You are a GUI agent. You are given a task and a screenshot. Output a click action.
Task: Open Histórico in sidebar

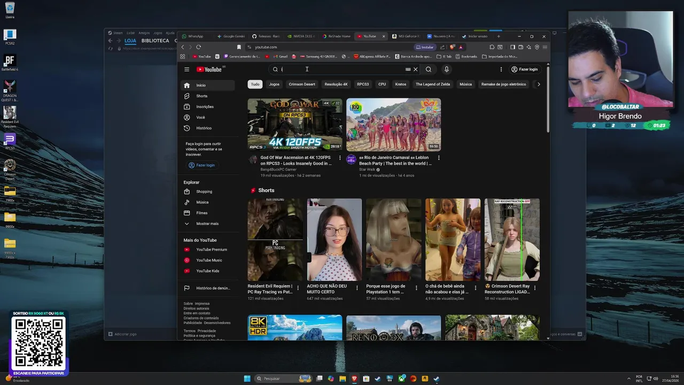click(x=207, y=128)
